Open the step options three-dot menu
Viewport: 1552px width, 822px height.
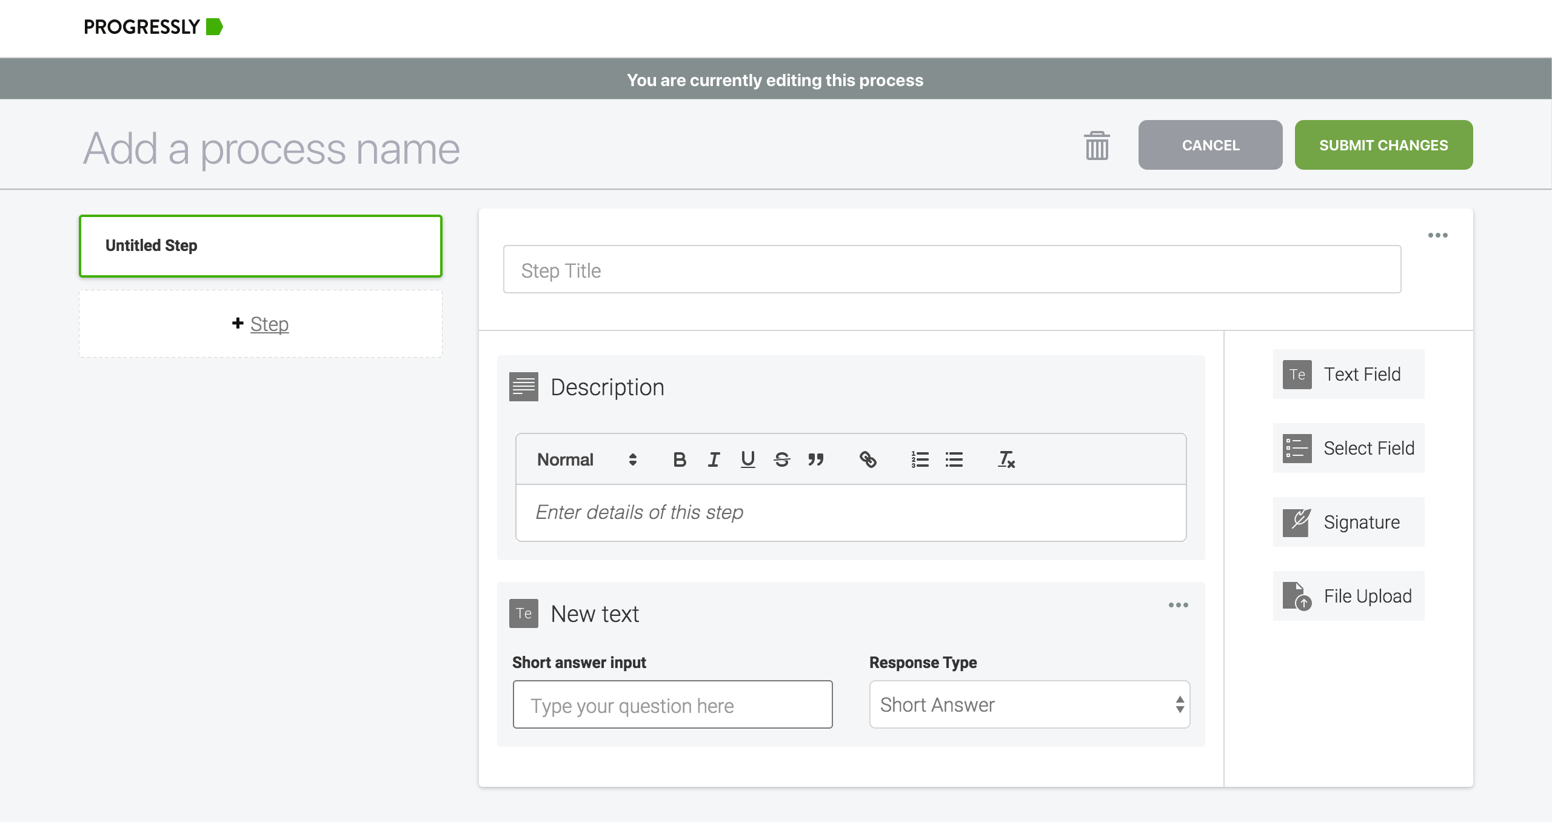click(x=1437, y=235)
